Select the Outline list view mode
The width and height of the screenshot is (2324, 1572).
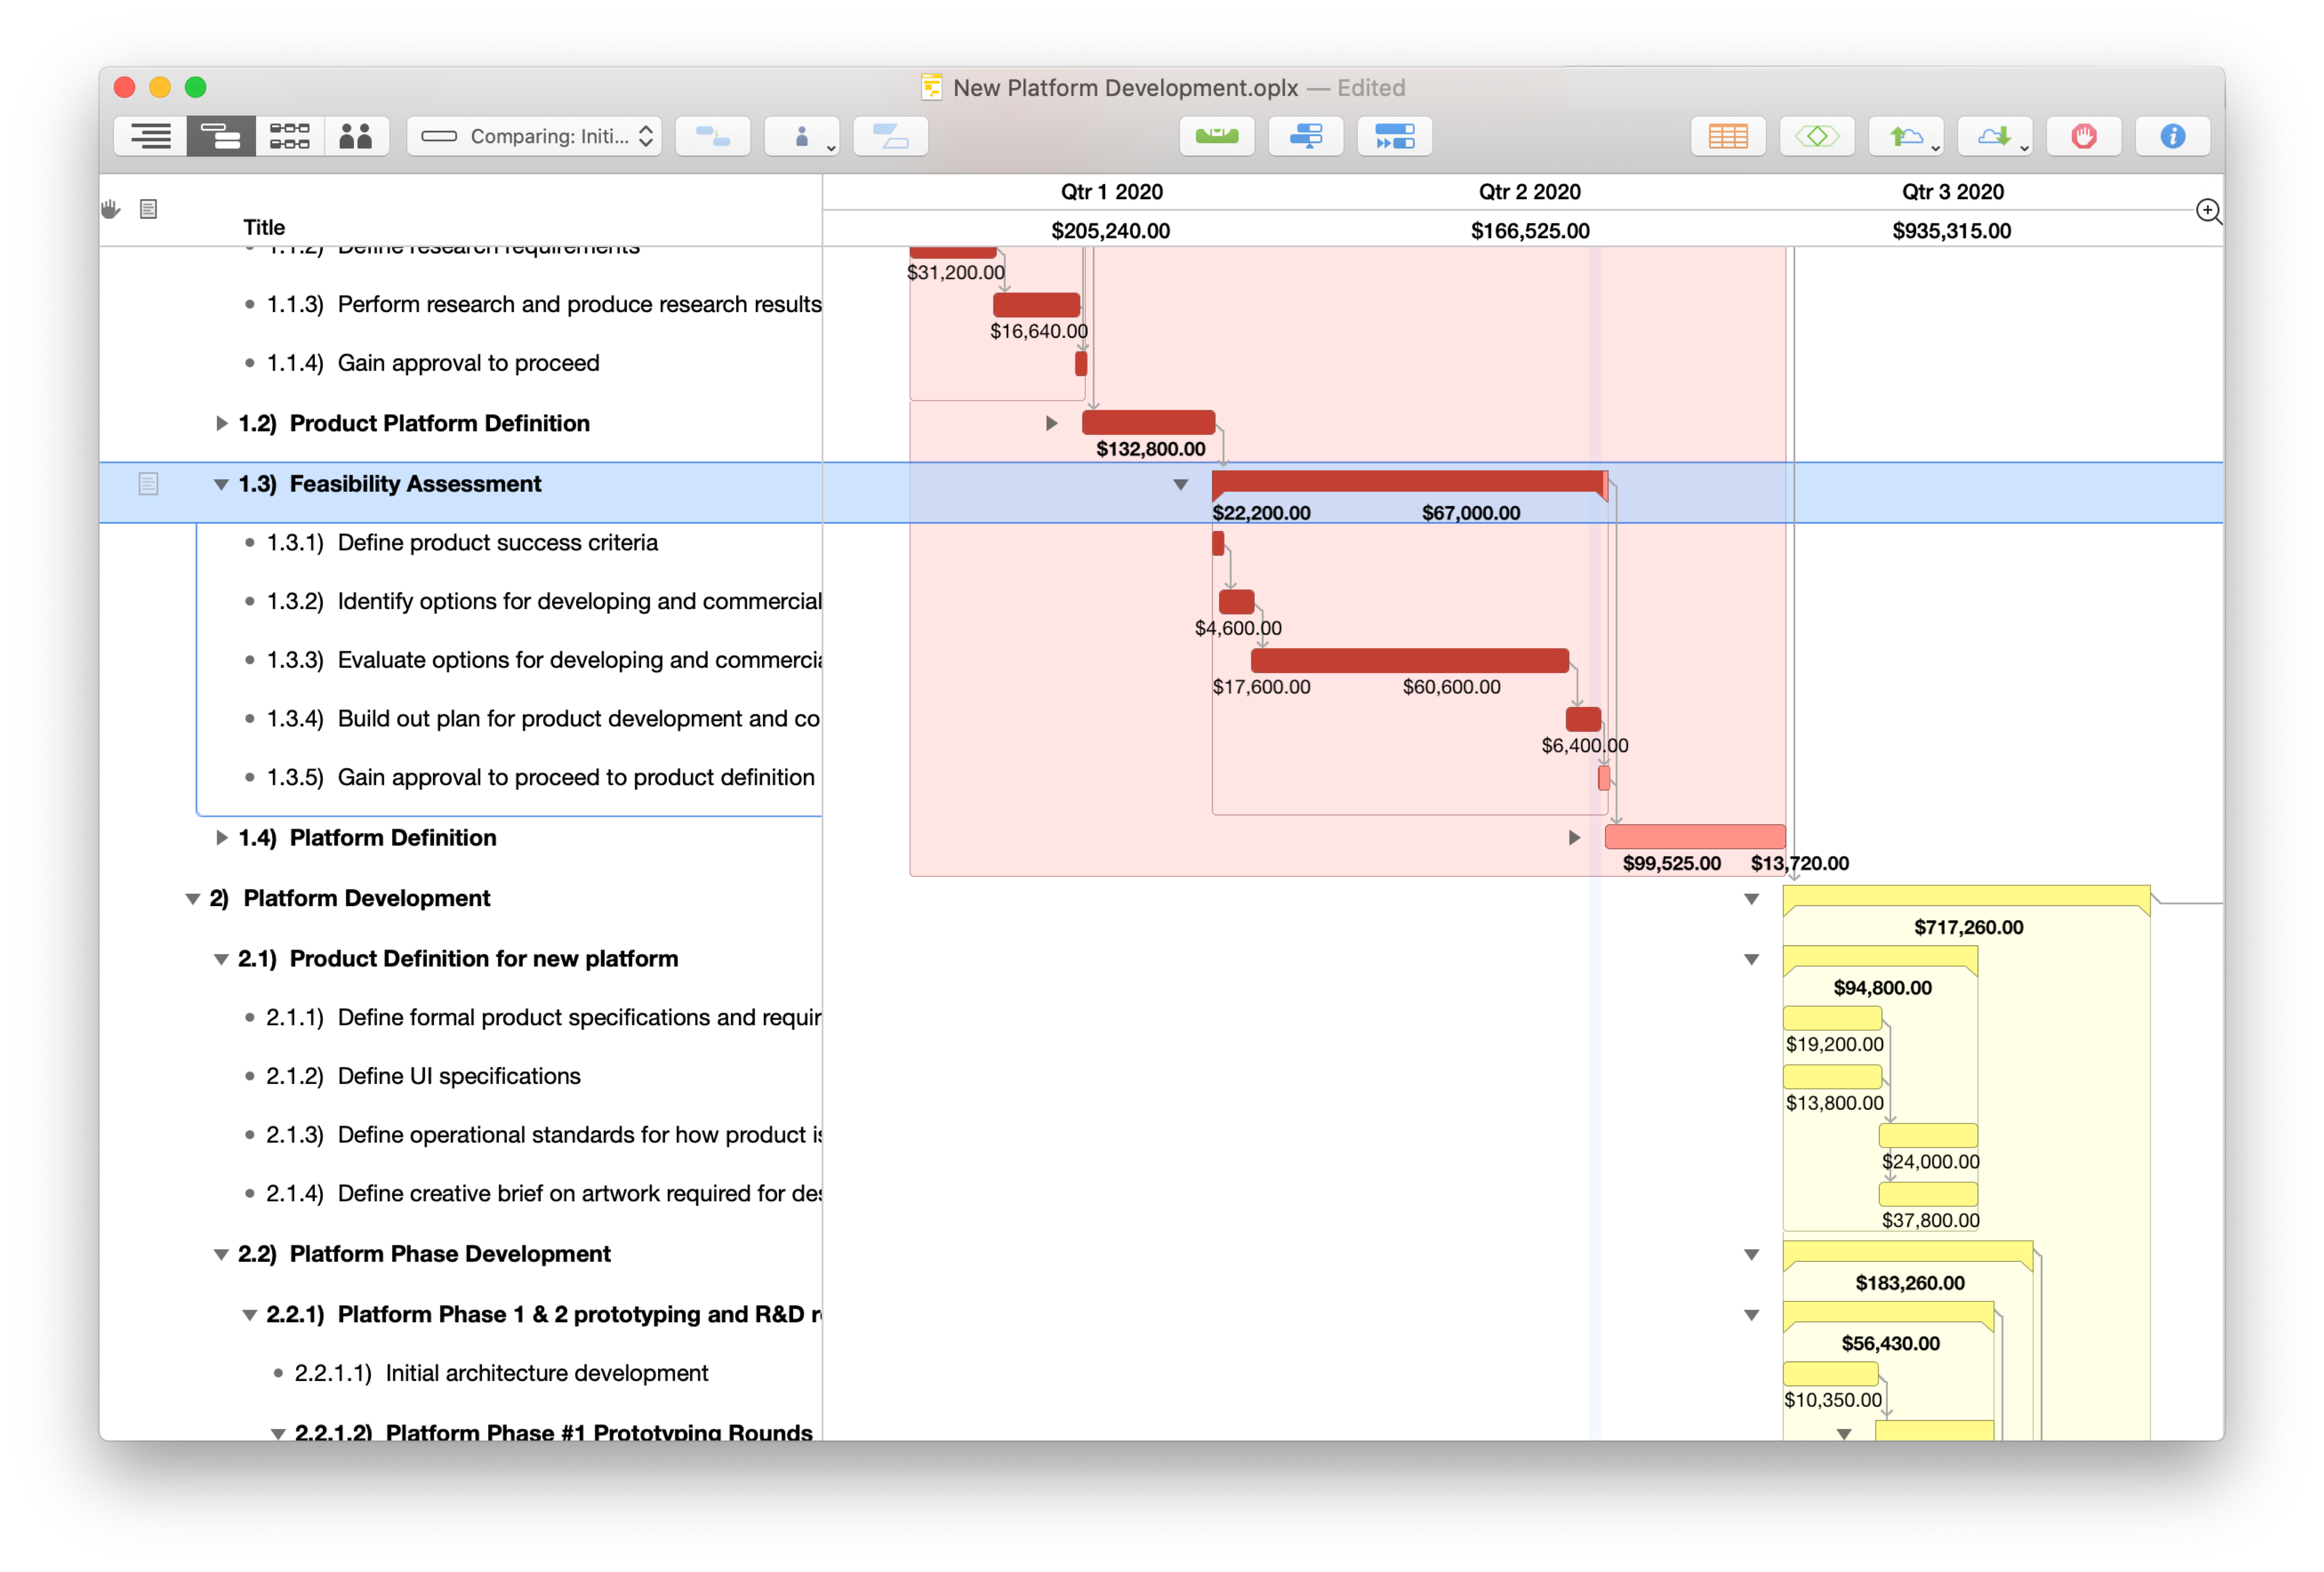point(151,136)
